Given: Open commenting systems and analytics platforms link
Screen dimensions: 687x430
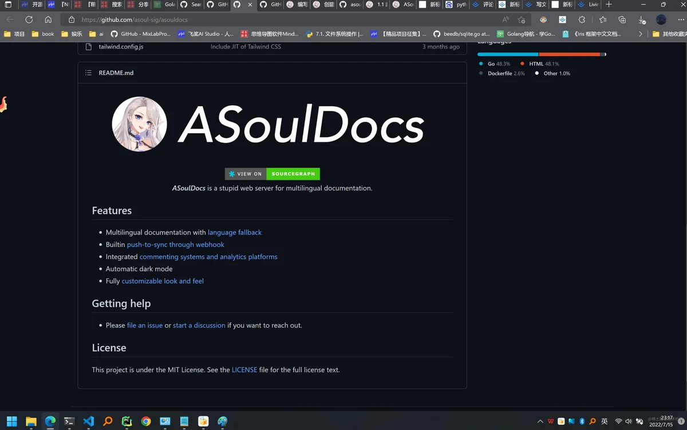Looking at the screenshot, I should tap(208, 257).
